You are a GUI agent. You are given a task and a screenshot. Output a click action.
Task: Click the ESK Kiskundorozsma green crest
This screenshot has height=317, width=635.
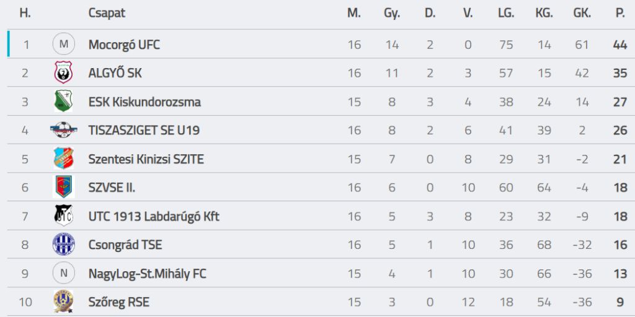(64, 102)
